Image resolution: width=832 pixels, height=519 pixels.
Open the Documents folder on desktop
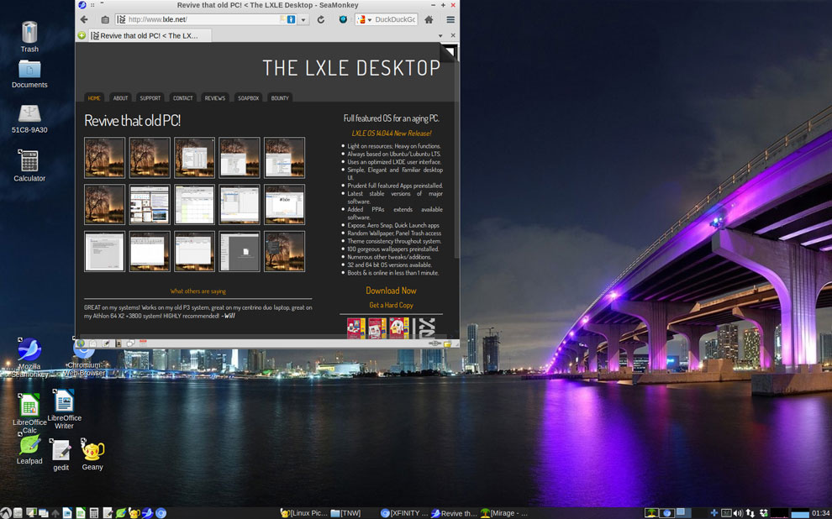(x=29, y=74)
